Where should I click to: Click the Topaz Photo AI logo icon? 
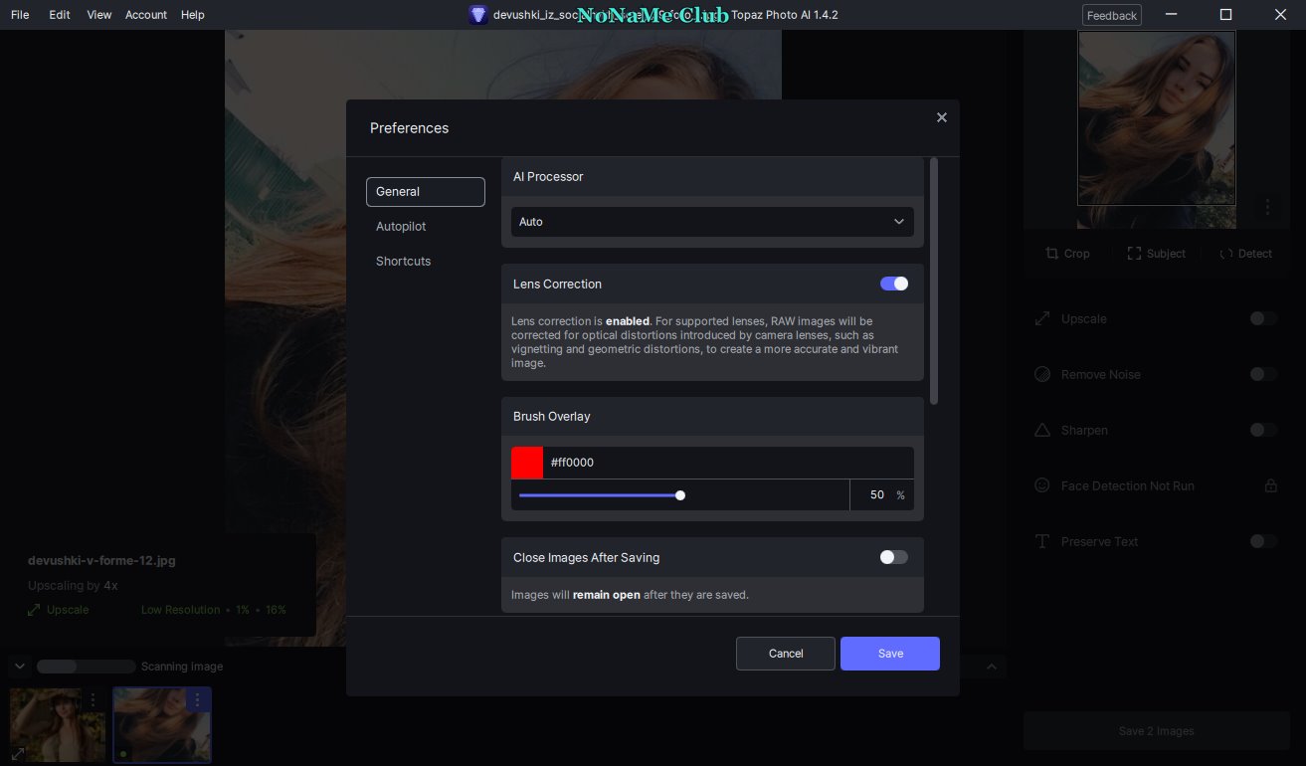(x=478, y=15)
